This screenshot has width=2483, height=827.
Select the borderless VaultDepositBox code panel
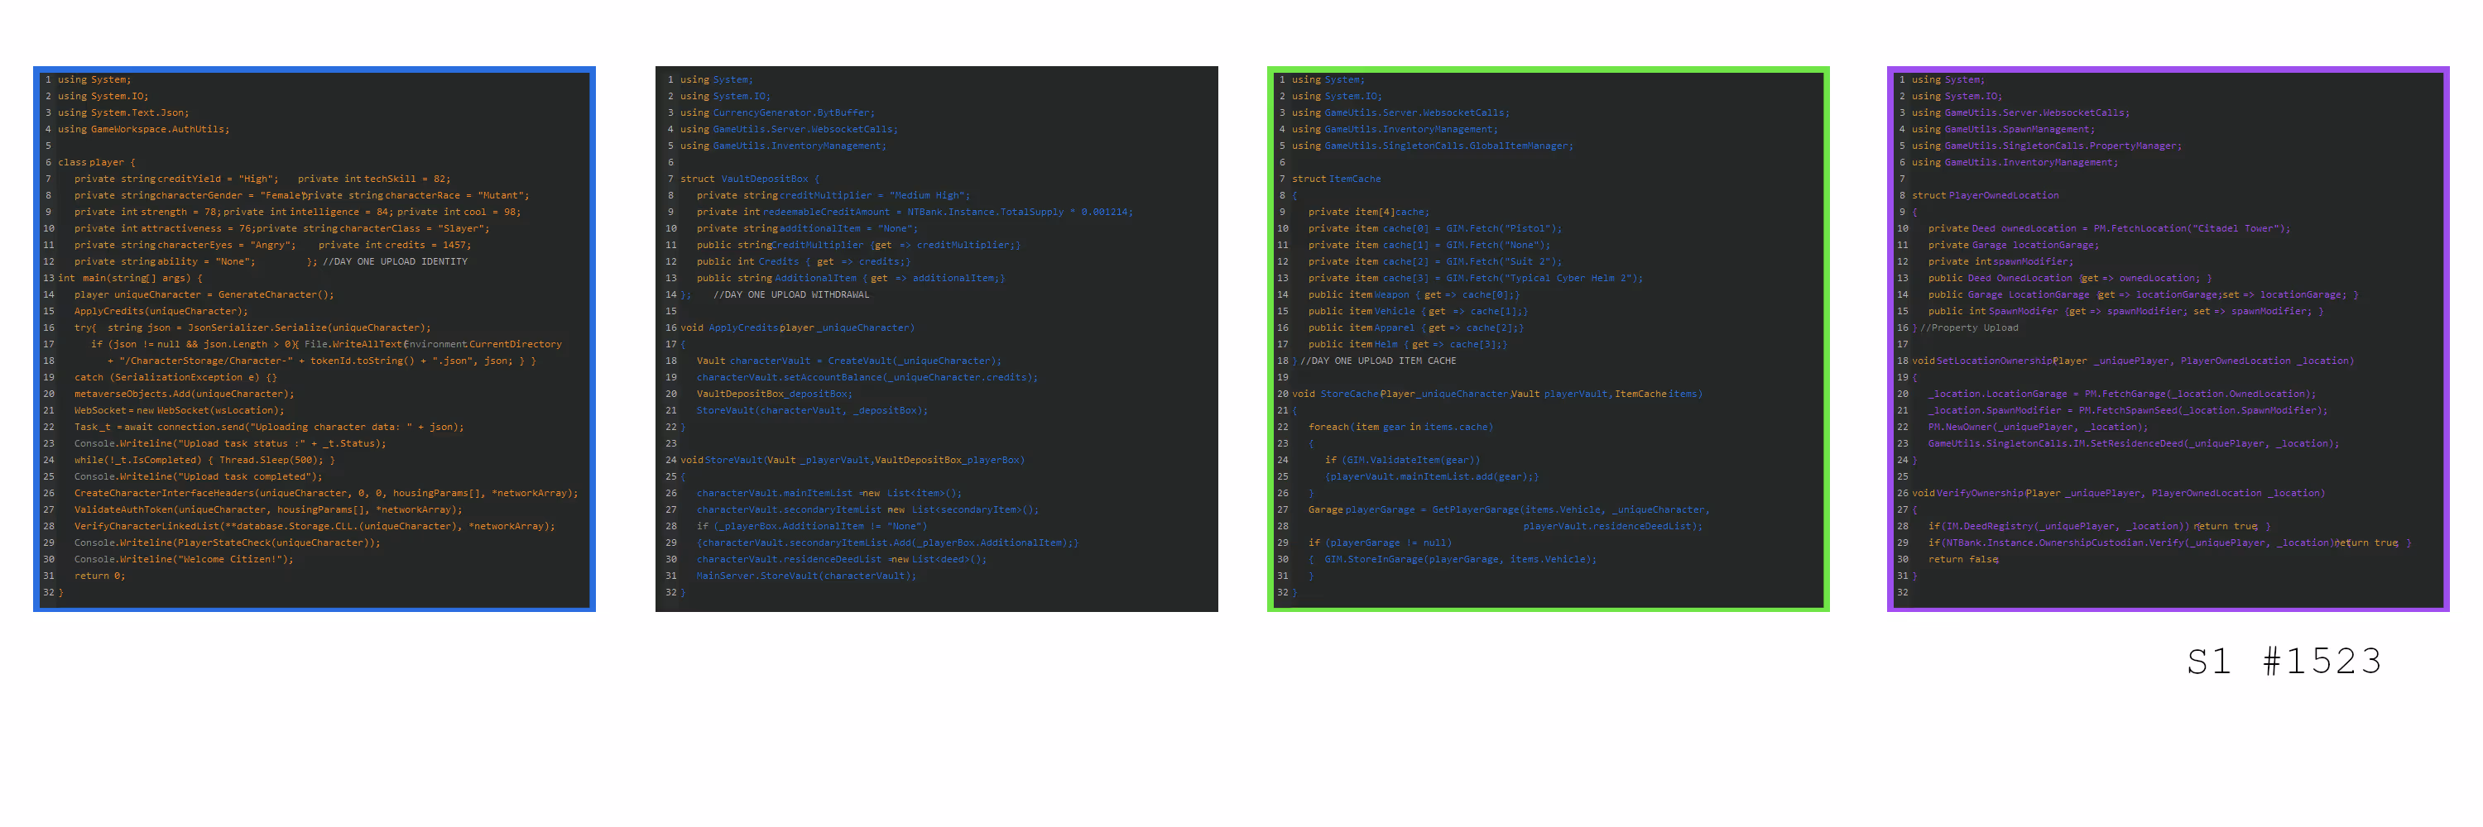click(936, 339)
